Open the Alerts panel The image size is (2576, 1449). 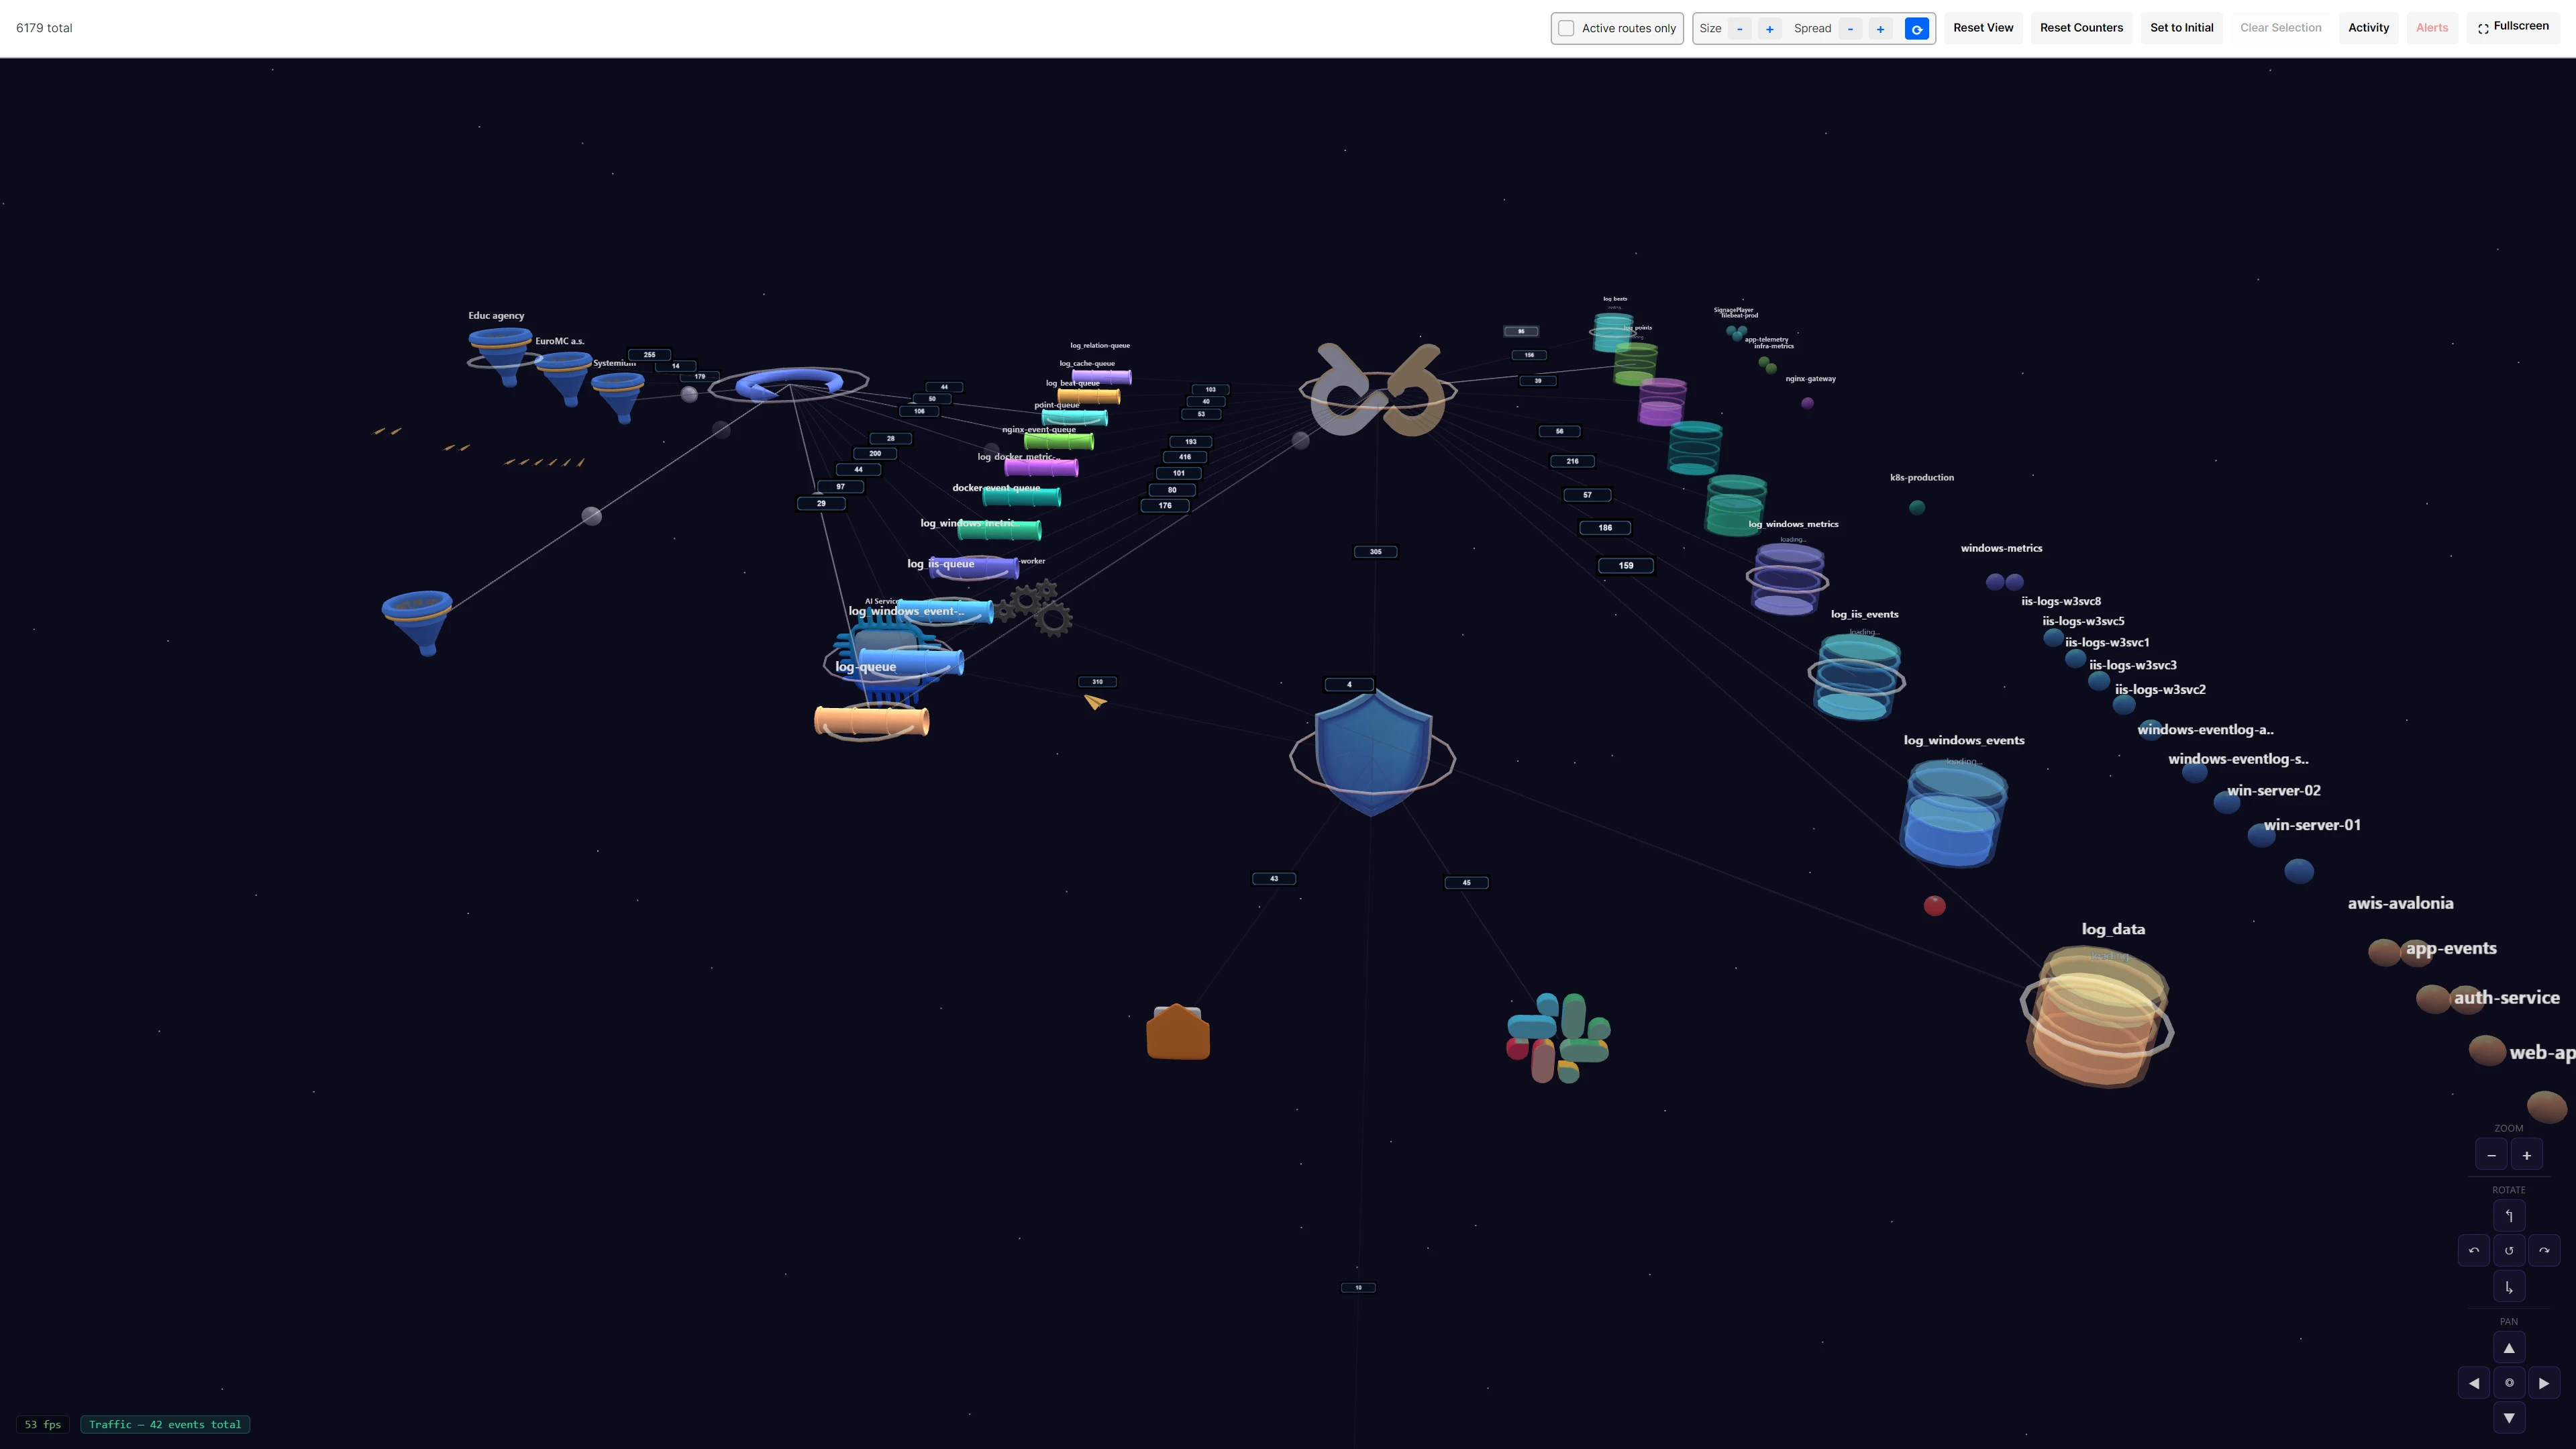coord(2431,28)
